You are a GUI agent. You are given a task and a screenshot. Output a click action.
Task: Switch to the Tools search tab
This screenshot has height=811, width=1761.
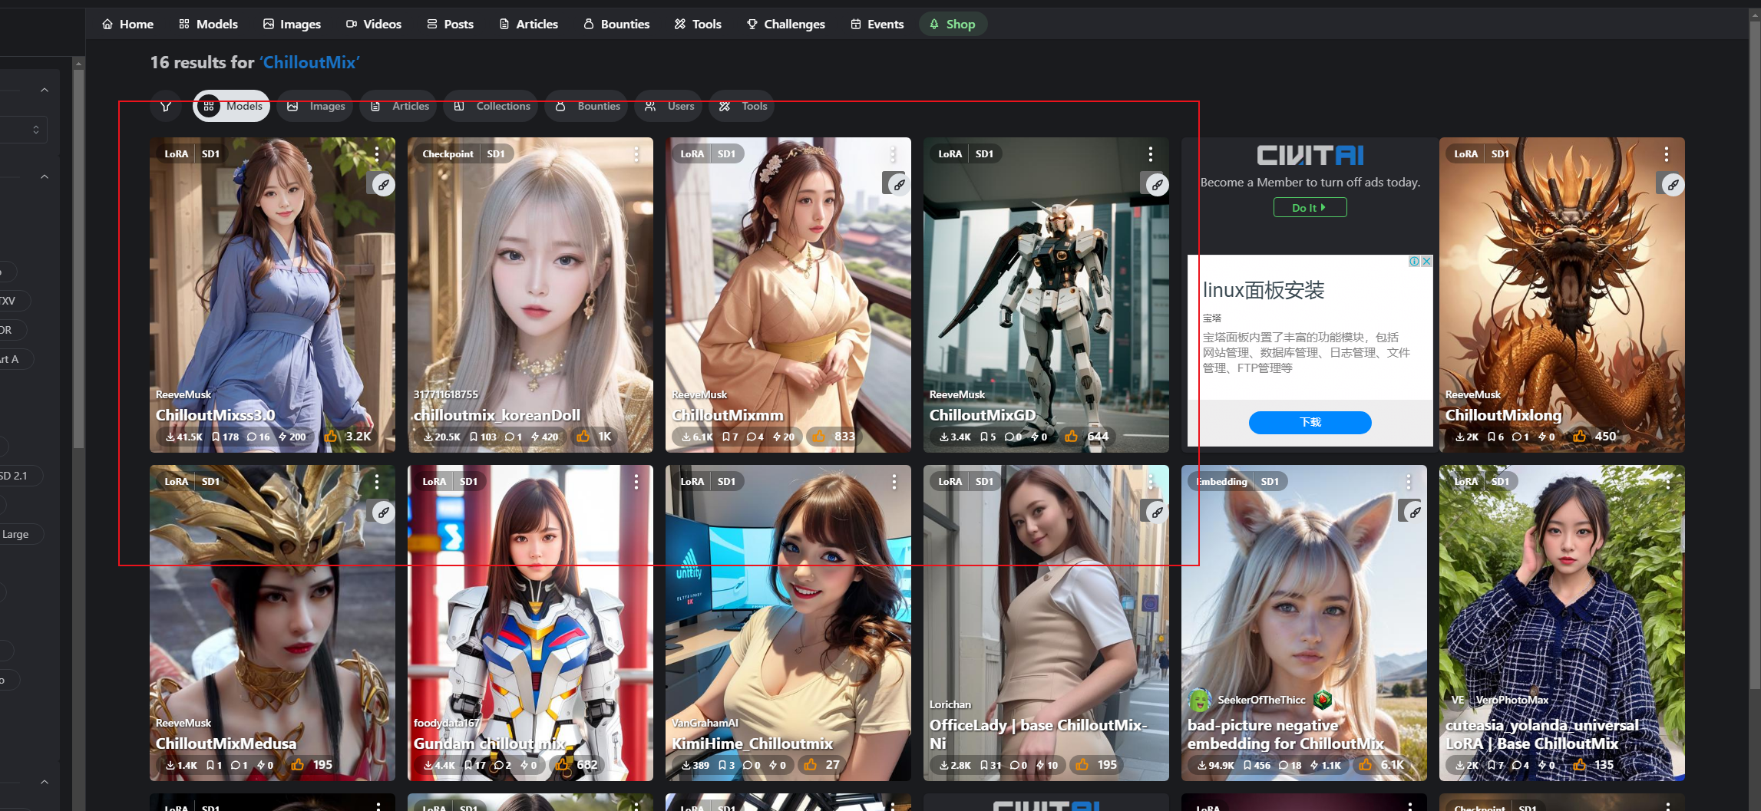point(743,106)
